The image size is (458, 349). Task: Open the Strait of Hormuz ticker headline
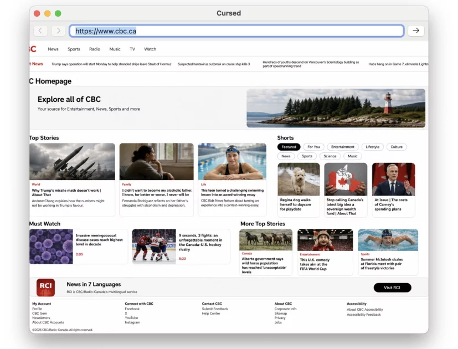111,64
